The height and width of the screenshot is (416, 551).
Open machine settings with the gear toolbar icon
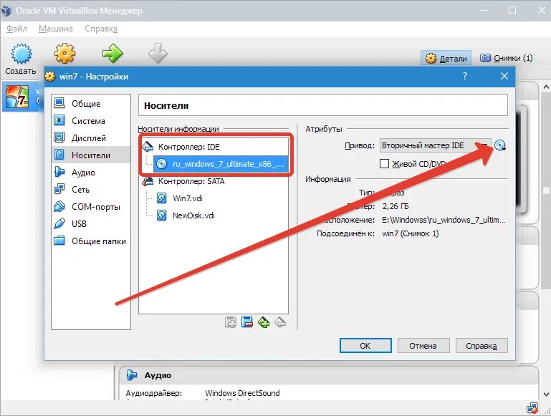click(64, 54)
